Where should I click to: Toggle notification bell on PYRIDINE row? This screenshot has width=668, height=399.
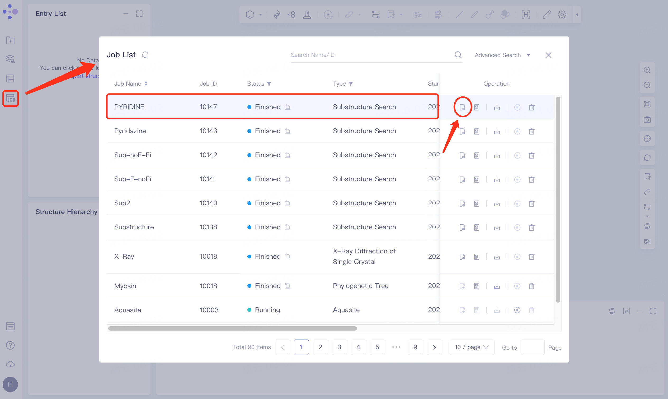pyautogui.click(x=288, y=107)
